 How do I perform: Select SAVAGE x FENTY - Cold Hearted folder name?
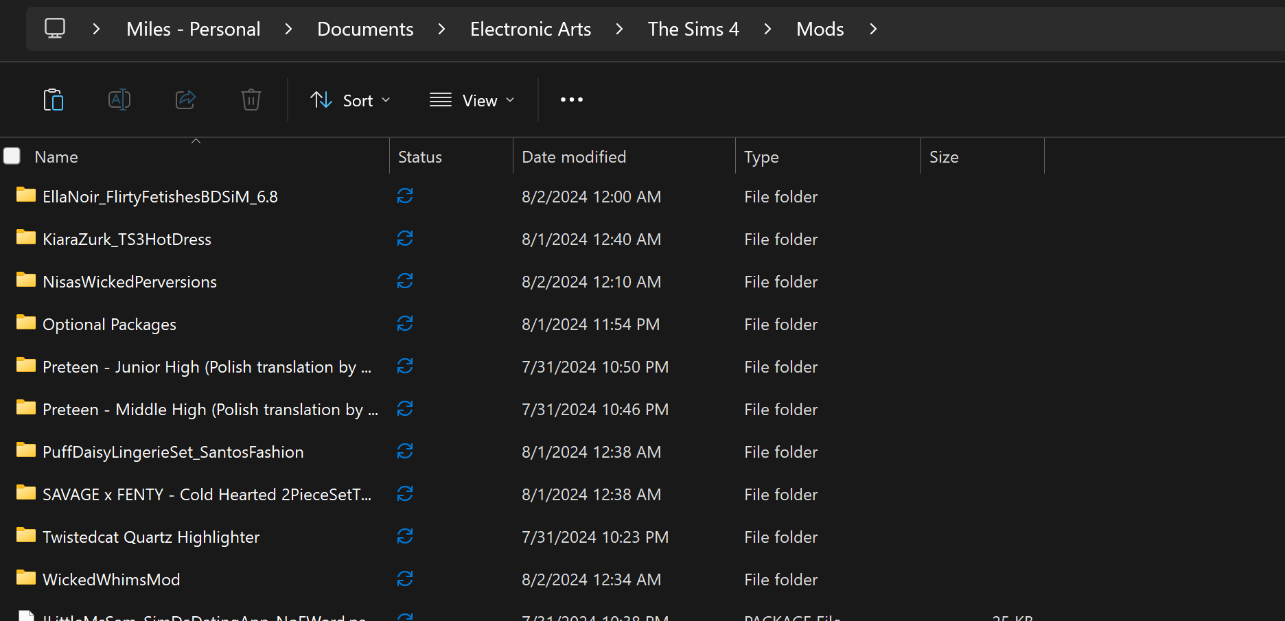[207, 495]
